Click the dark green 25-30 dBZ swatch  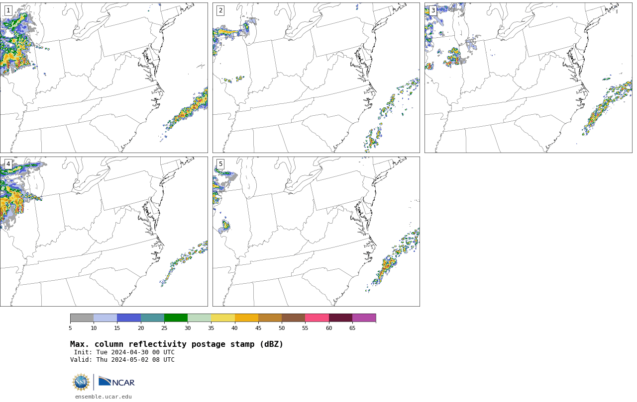[x=176, y=318]
